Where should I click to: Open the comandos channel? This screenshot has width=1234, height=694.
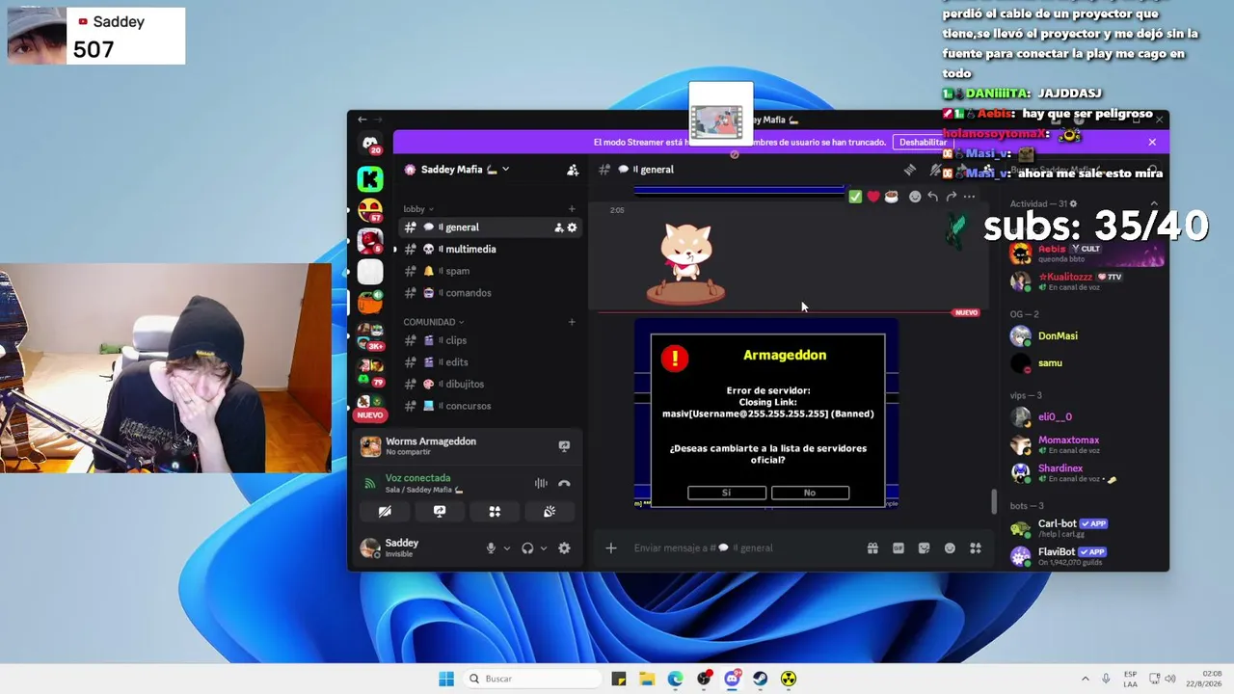point(491,293)
